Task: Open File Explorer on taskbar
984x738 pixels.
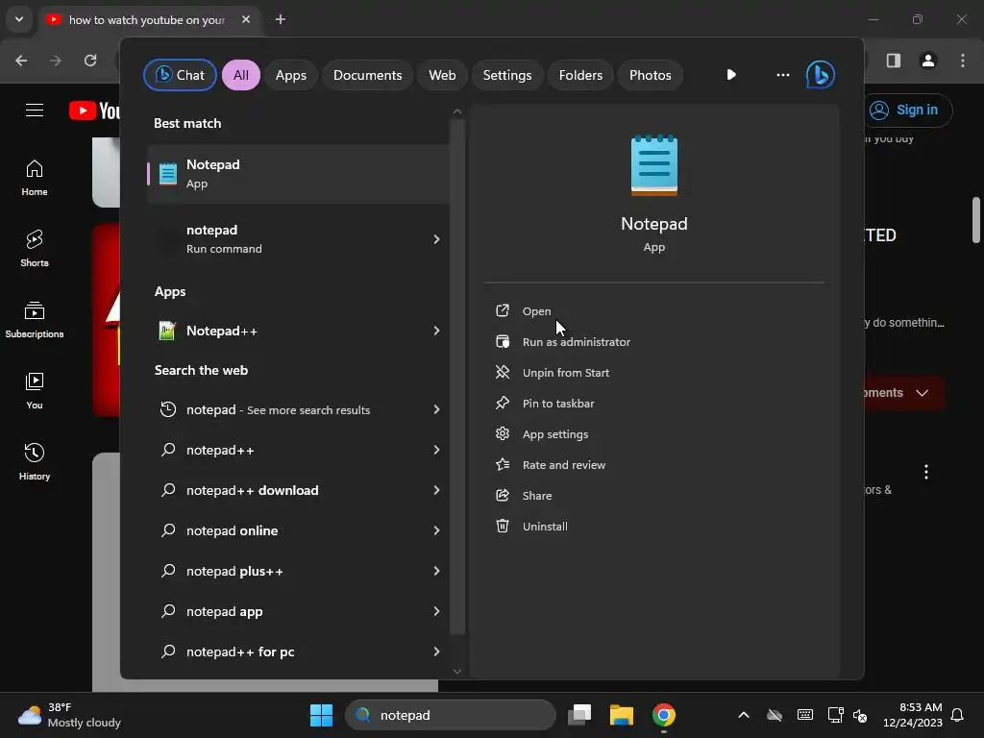Action: pos(622,715)
